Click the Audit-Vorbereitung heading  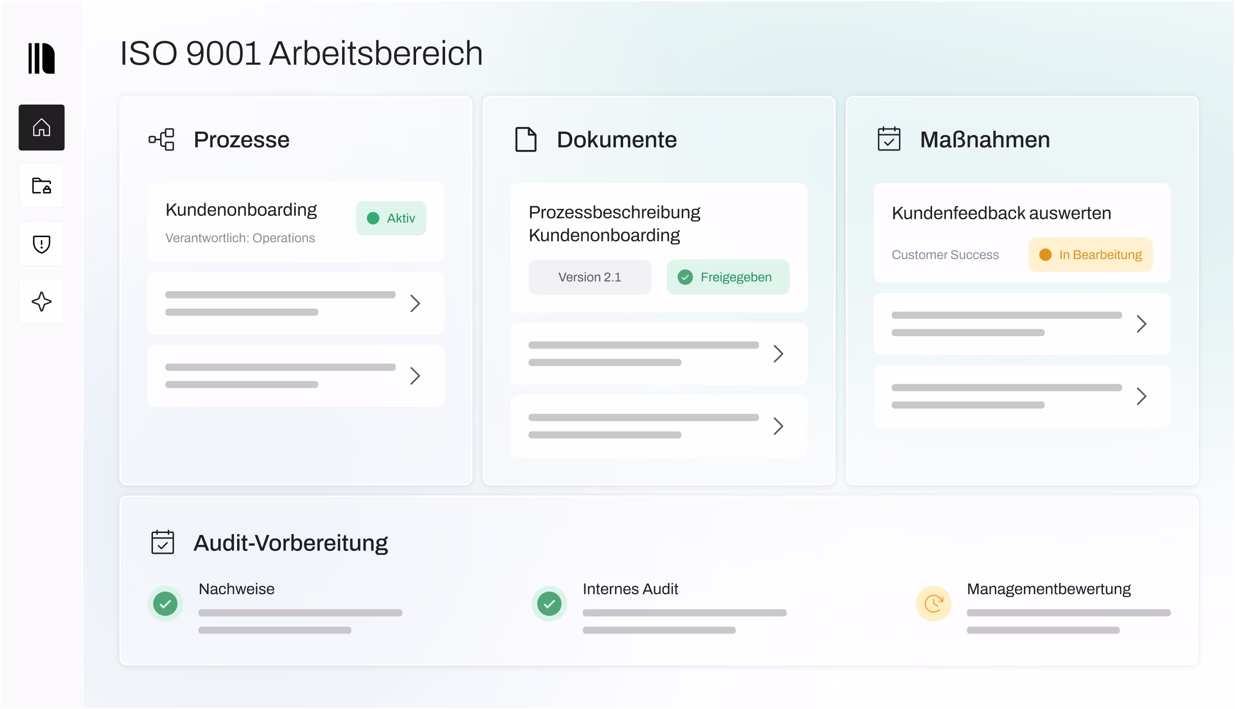pos(291,543)
